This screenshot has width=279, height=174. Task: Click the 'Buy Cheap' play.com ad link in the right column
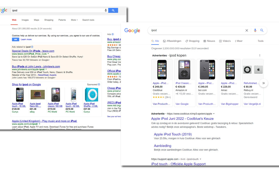tap(114, 56)
